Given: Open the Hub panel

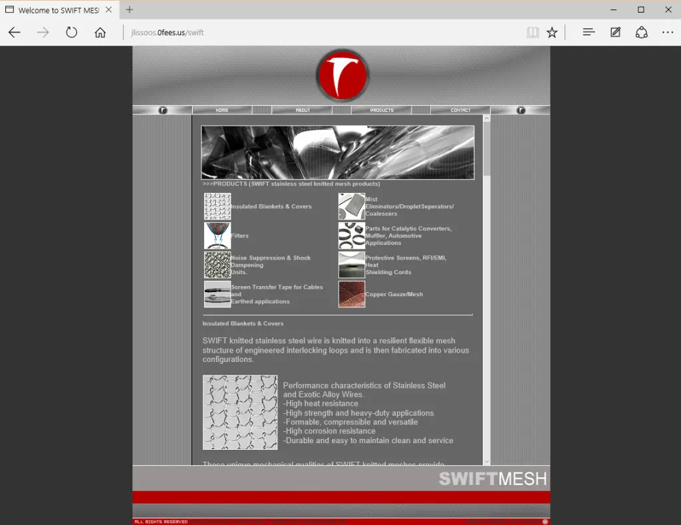Looking at the screenshot, I should point(589,32).
